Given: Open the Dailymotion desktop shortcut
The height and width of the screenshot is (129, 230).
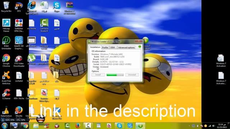Looking at the screenshot, I should pyautogui.click(x=6, y=111).
